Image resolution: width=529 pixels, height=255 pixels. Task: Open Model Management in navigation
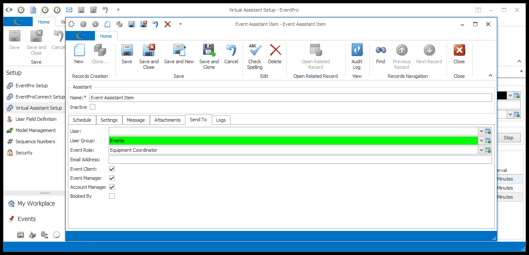point(31,130)
